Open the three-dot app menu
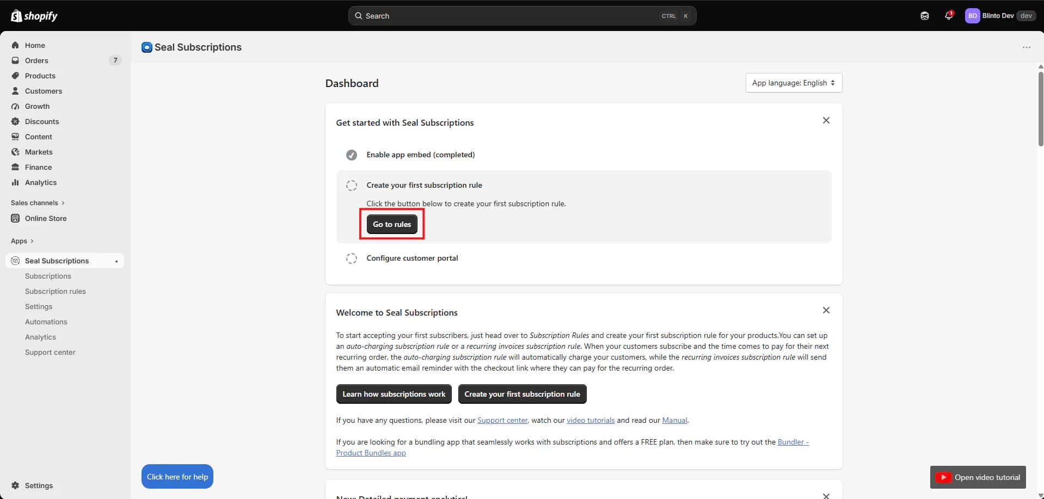Viewport: 1044px width, 499px height. pyautogui.click(x=1027, y=47)
